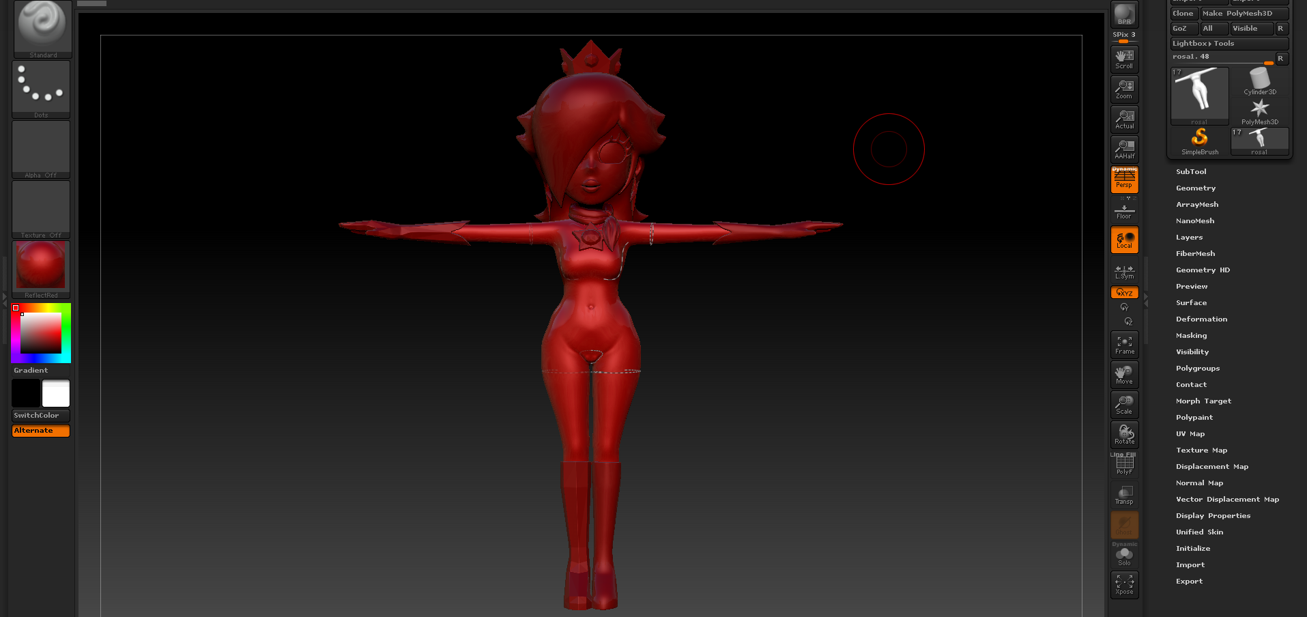Expand the Geometry HD section
This screenshot has height=617, width=1307.
1203,270
